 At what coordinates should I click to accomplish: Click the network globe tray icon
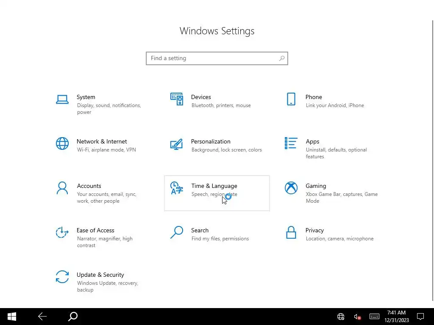pyautogui.click(x=341, y=317)
